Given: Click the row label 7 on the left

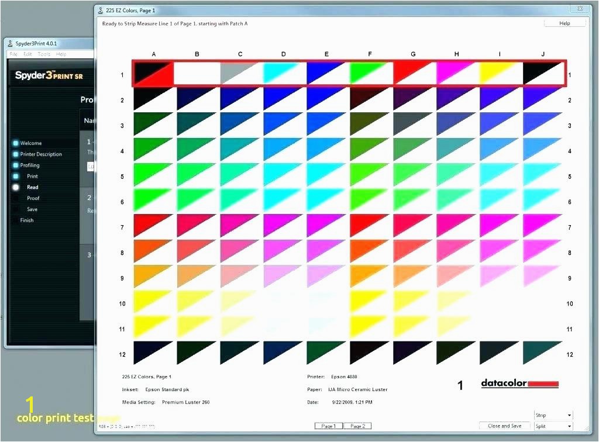Looking at the screenshot, I should pyautogui.click(x=122, y=227).
